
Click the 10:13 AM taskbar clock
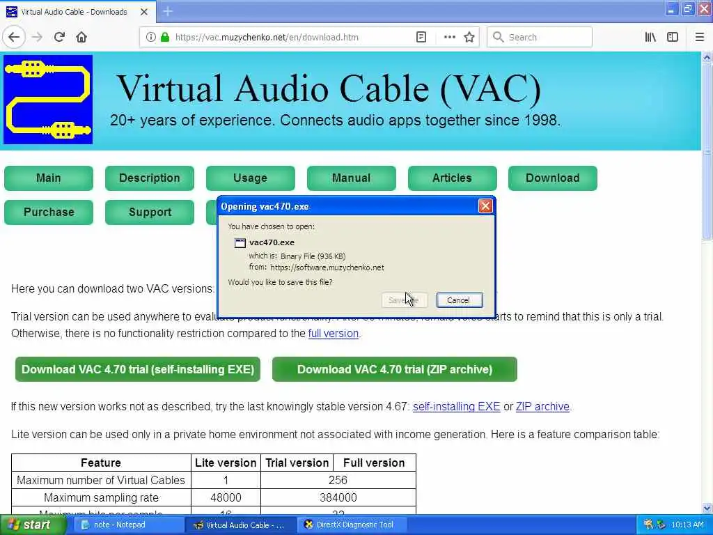pos(687,525)
